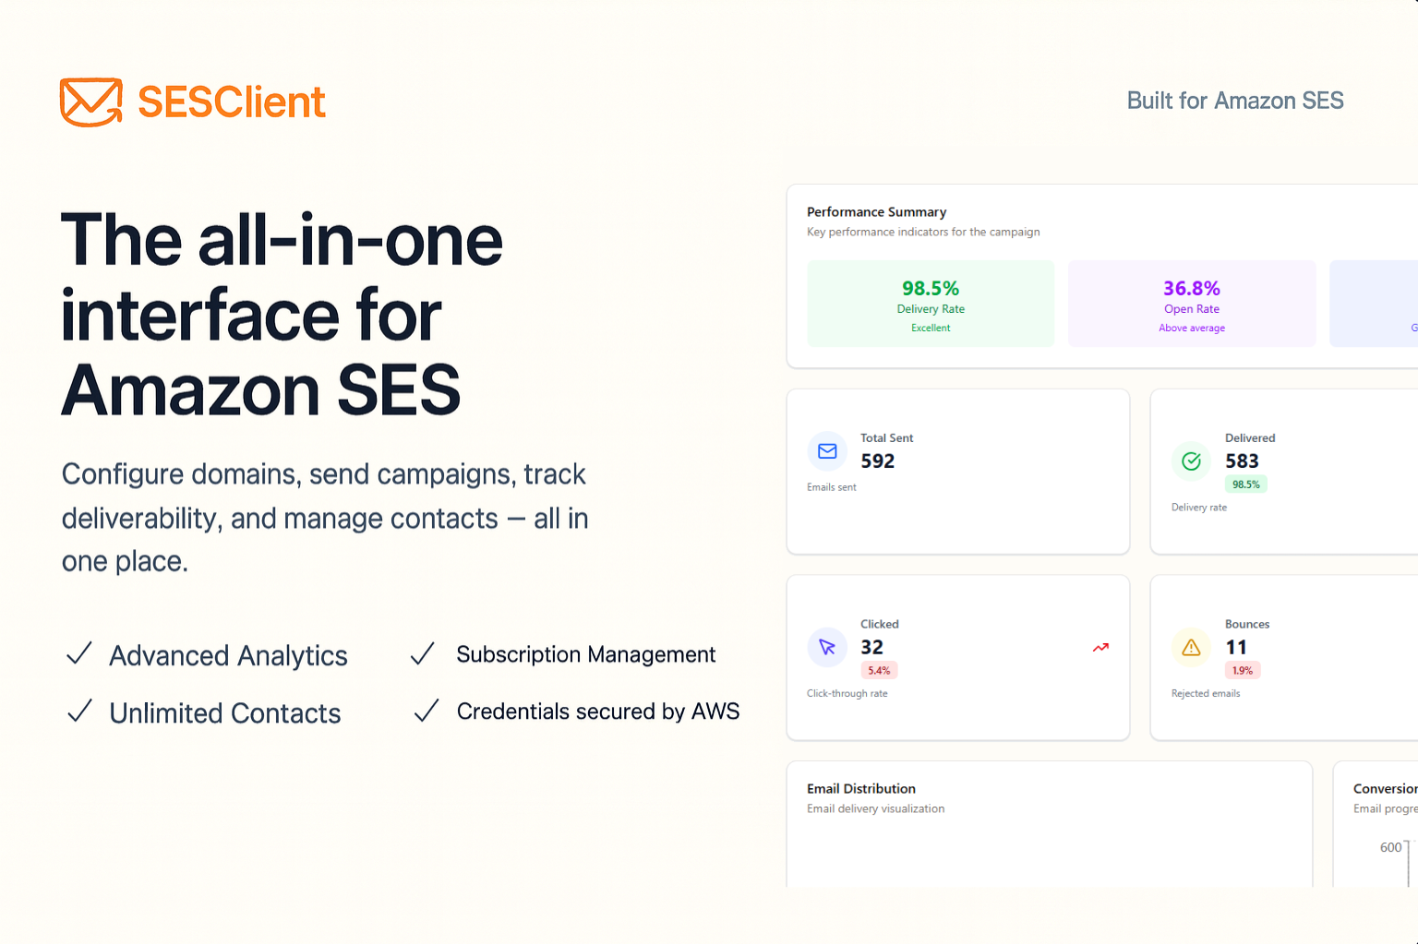
Task: Click the red 5.4% click-through badge
Action: (x=879, y=671)
